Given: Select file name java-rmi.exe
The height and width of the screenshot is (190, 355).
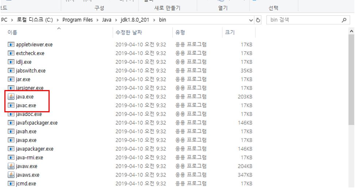Looking at the screenshot, I should (30, 158).
